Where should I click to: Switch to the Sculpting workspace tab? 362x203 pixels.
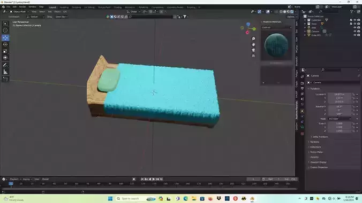(77, 7)
